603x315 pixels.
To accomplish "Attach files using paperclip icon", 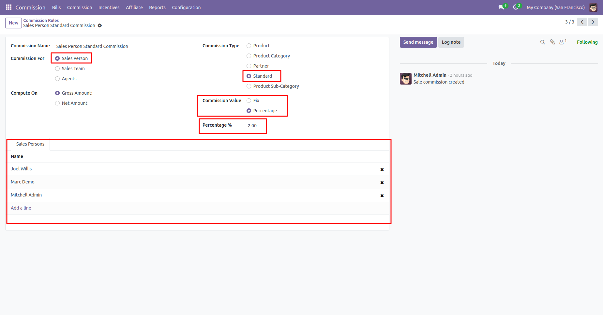I will 552,42.
